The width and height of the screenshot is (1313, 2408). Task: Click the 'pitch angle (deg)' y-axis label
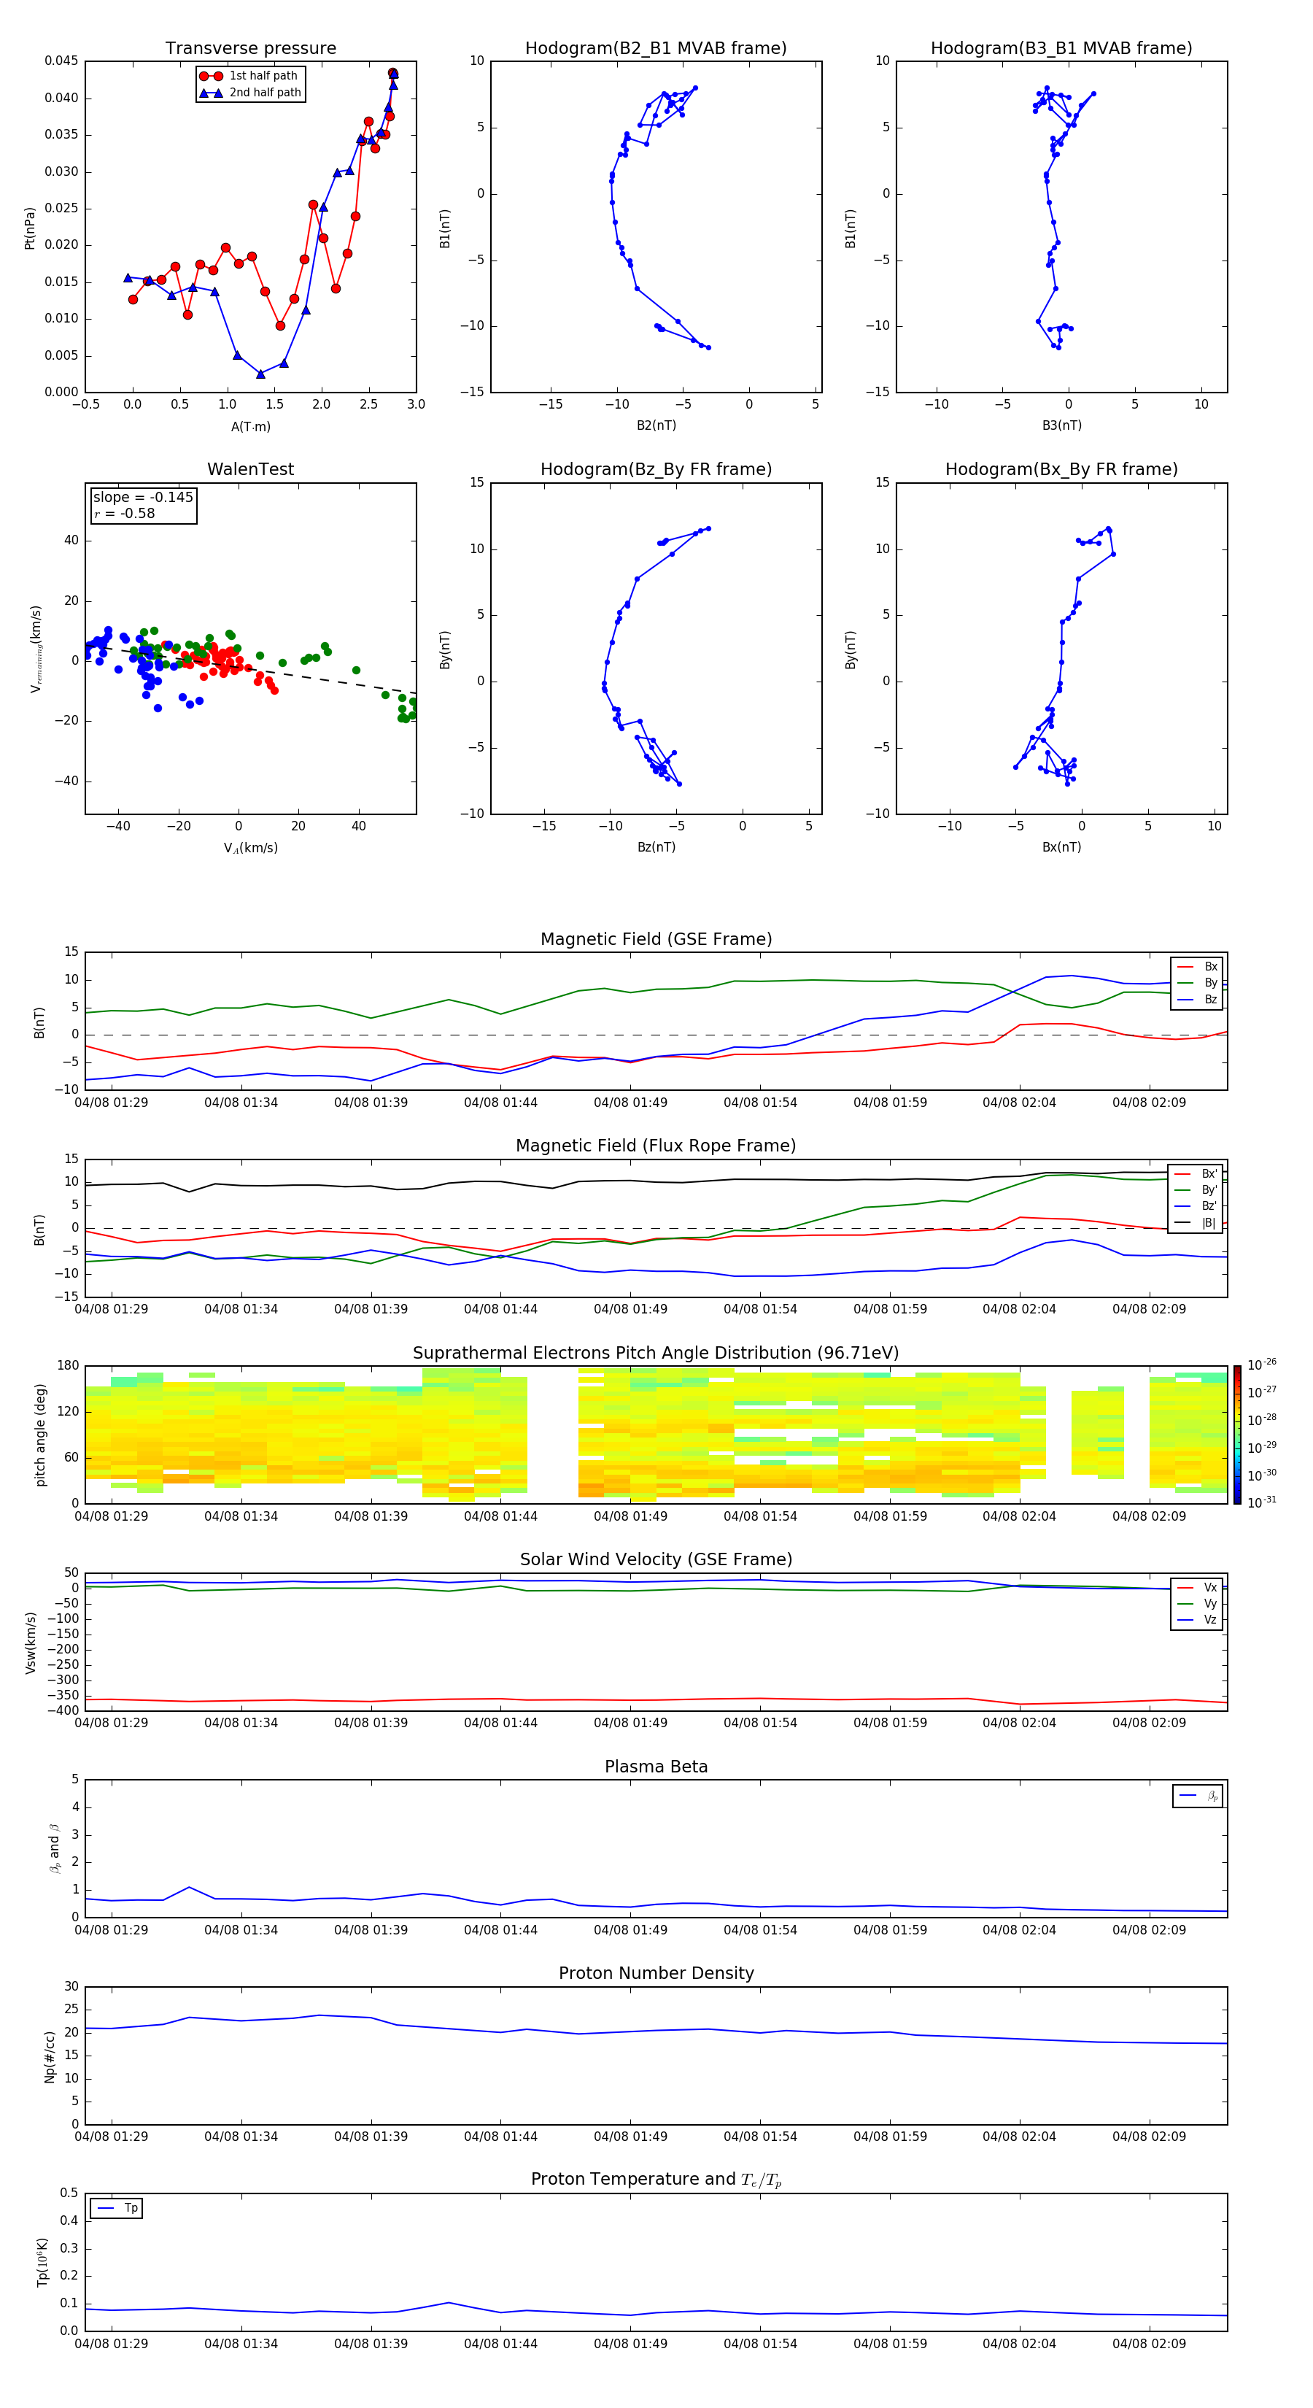point(40,1435)
